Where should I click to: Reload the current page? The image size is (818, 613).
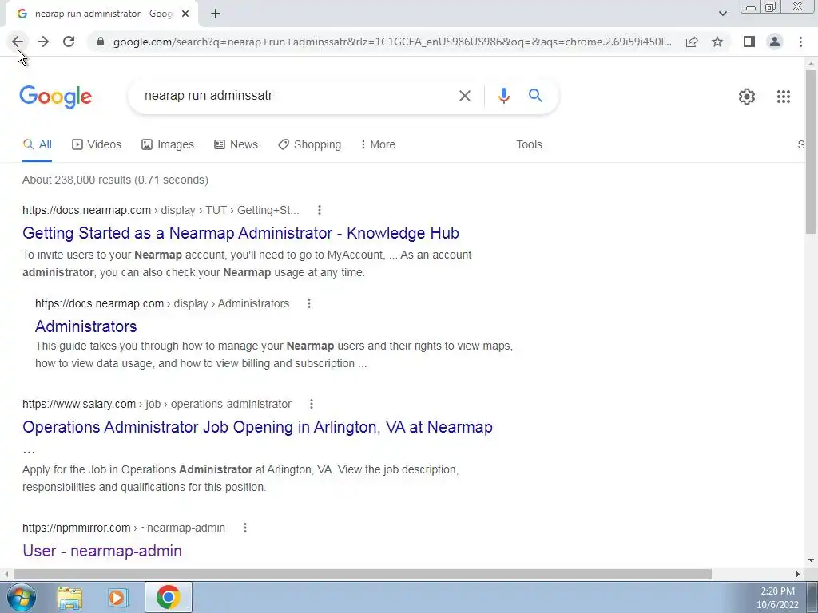tap(69, 42)
